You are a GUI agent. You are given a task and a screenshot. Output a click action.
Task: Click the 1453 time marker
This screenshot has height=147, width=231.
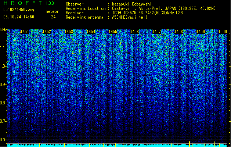[x=69, y=32]
